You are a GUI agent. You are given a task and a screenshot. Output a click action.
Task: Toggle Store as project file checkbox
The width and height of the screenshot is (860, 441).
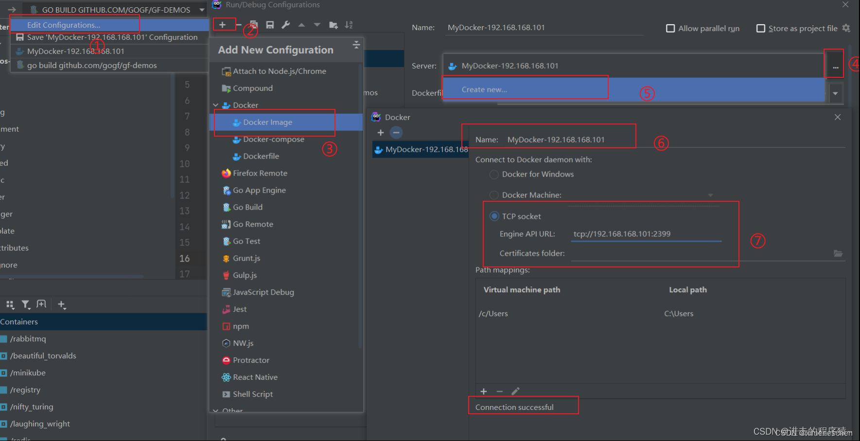pos(761,28)
